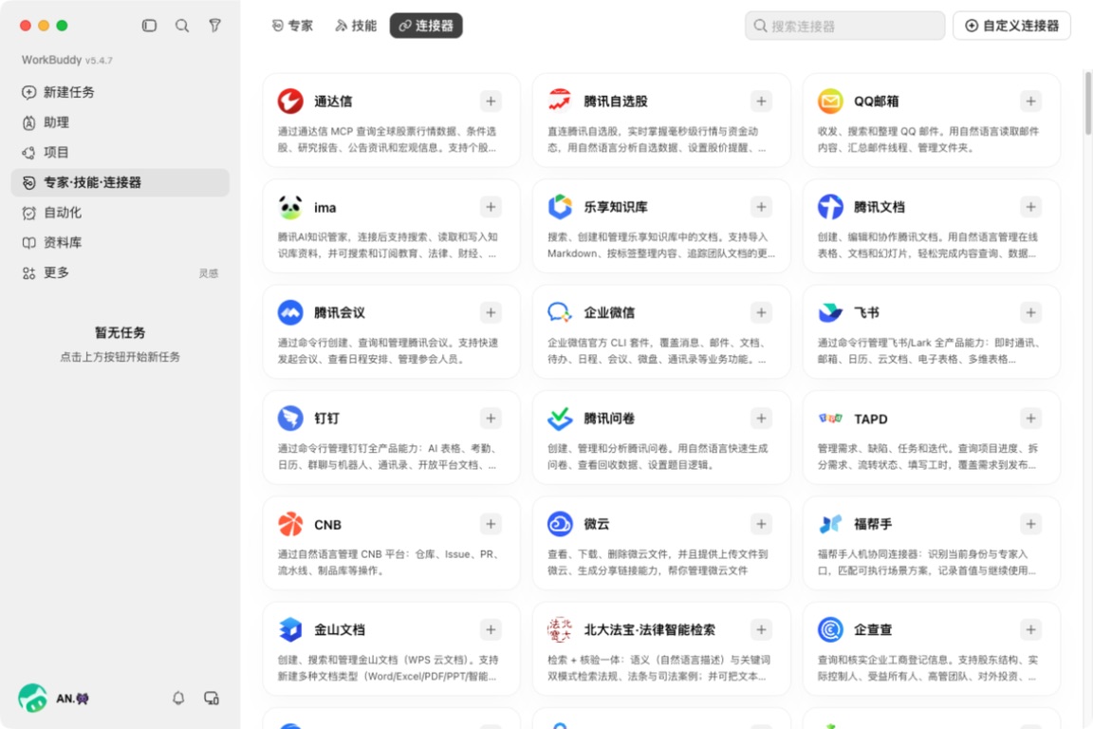Click the device screen icon beside the bell
This screenshot has height=729, width=1093.
212,699
